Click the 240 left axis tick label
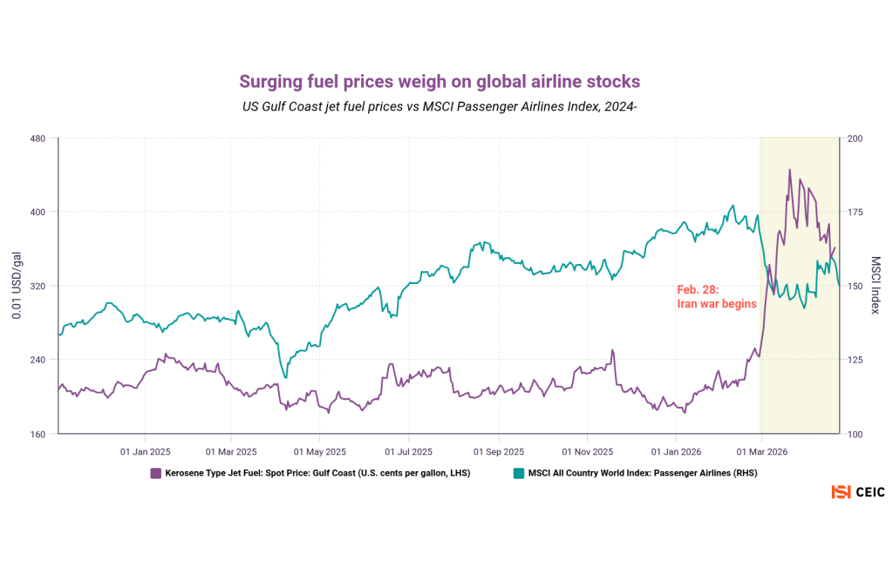Screen dimensions: 893x568 (40, 360)
